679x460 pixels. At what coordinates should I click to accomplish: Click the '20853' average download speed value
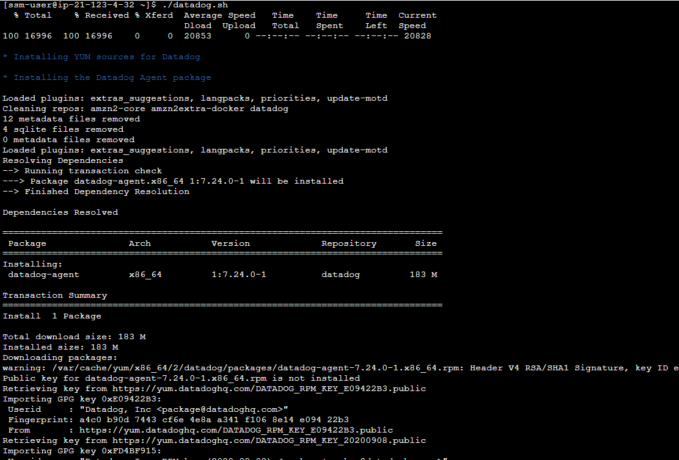tap(198, 36)
